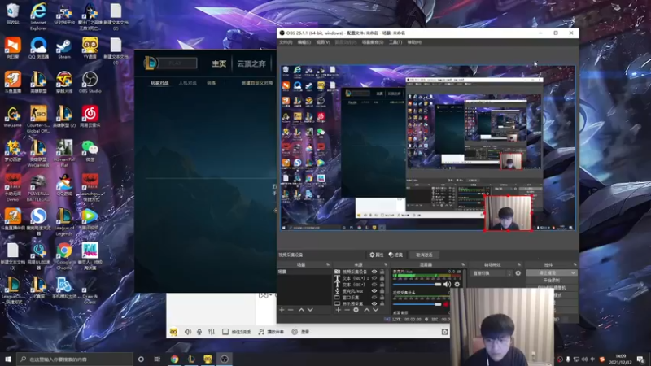Mute 麦克风/Aux with speaker icon
The height and width of the screenshot is (366, 651).
tap(447, 284)
